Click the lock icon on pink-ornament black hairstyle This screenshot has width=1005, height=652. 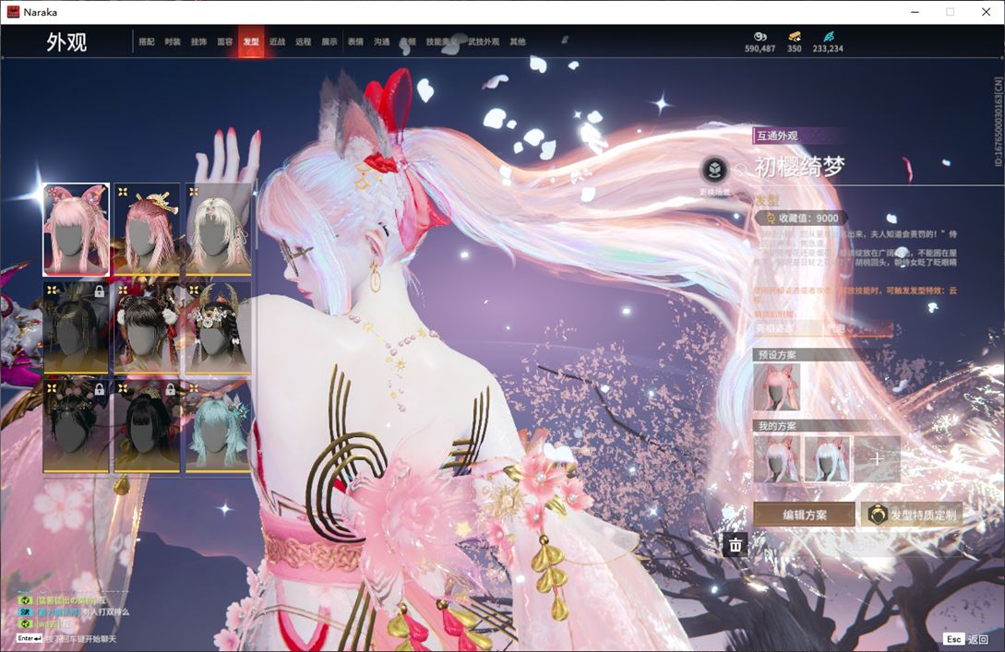(x=100, y=389)
